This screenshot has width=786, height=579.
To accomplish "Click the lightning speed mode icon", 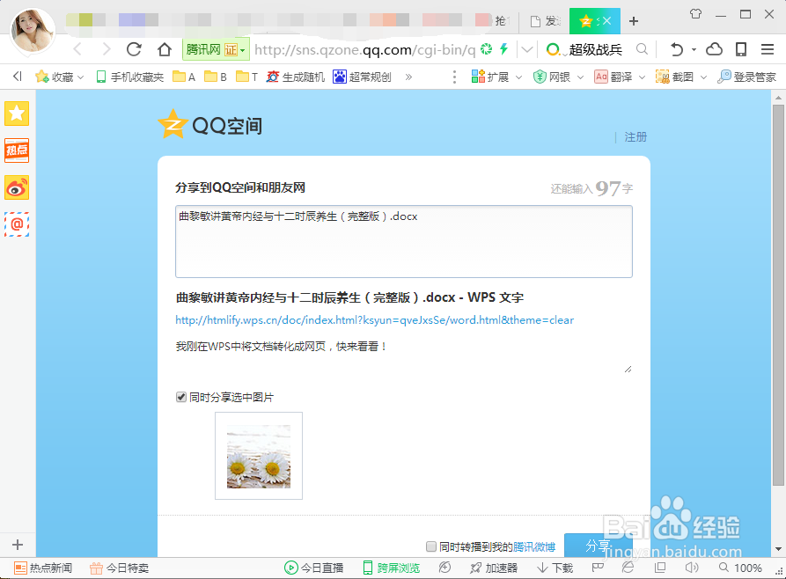I will pyautogui.click(x=503, y=49).
